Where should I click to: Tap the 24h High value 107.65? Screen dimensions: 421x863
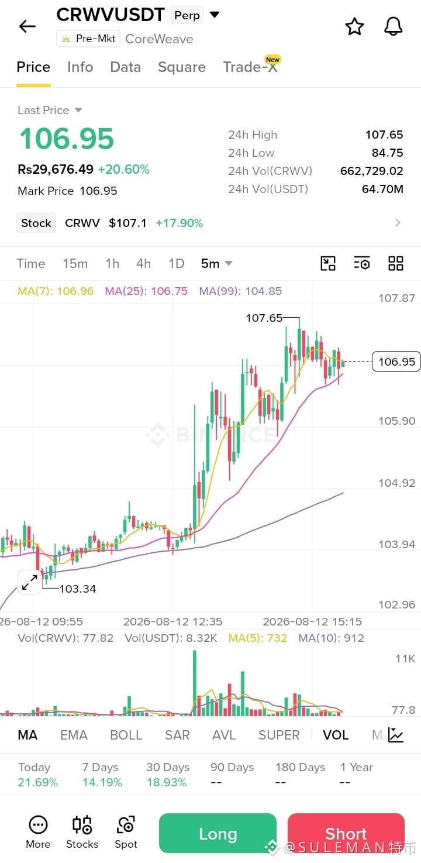click(x=384, y=135)
